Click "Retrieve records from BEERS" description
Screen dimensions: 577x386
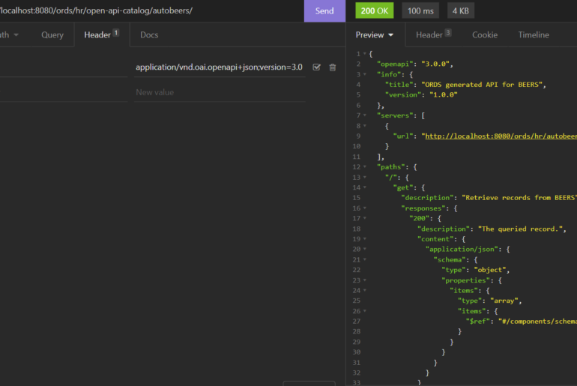coord(519,198)
